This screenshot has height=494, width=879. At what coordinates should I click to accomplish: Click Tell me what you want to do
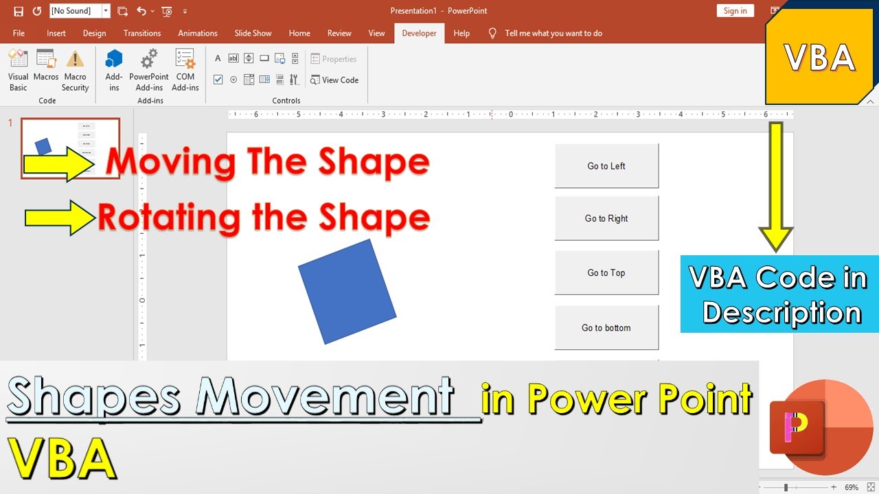pyautogui.click(x=553, y=33)
